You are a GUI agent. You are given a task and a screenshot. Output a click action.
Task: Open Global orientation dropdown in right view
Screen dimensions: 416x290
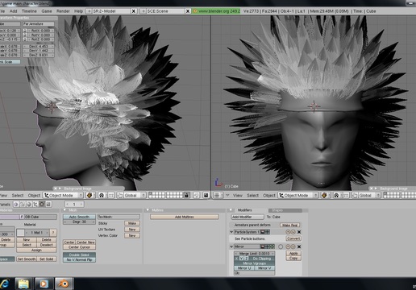pos(369,196)
